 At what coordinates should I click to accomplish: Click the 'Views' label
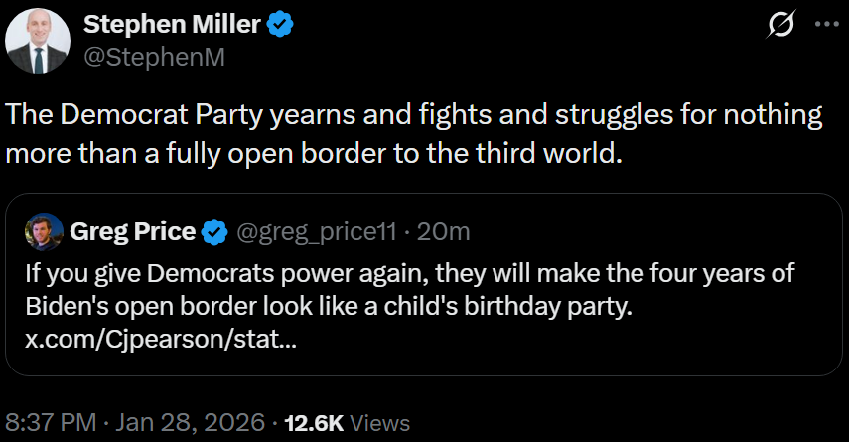click(380, 422)
